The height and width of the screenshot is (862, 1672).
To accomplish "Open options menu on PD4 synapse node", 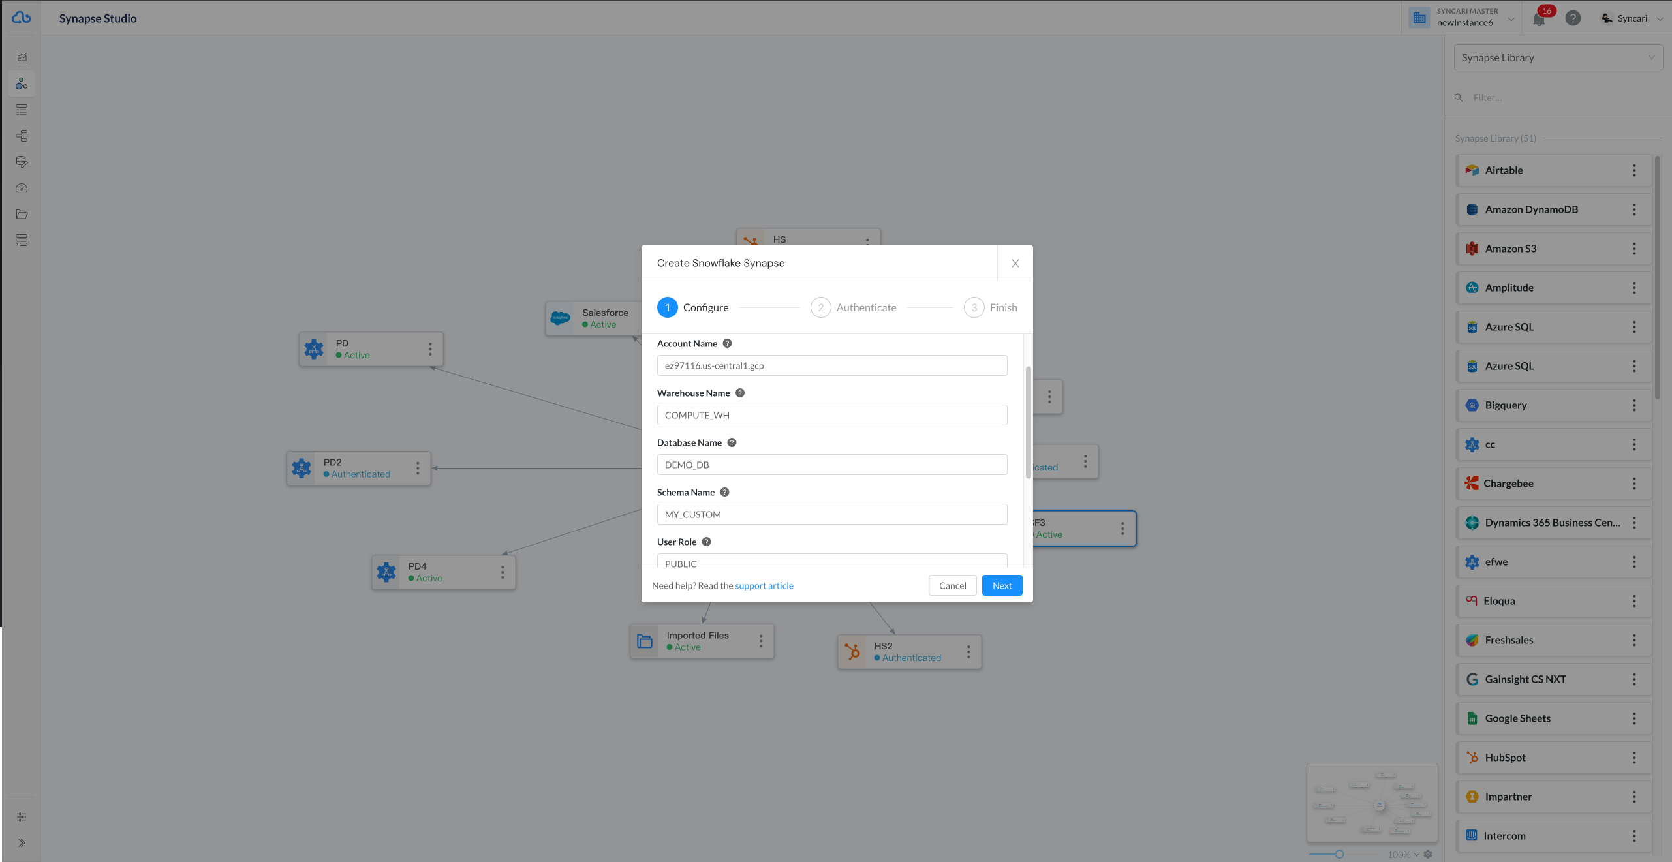I will (503, 572).
